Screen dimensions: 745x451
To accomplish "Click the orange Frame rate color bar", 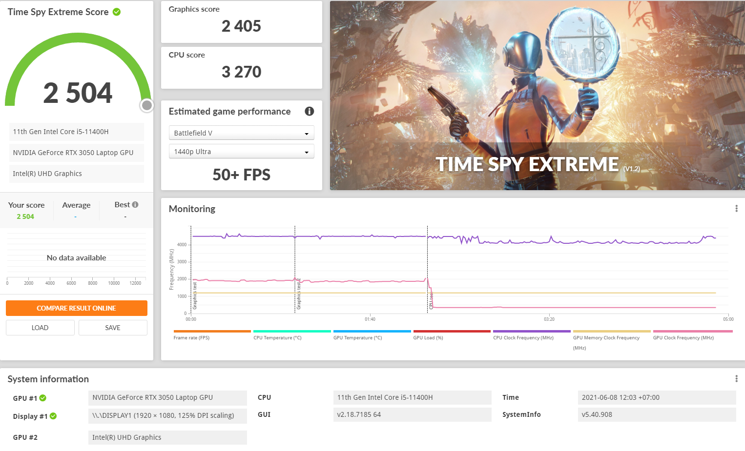I will pyautogui.click(x=212, y=331).
